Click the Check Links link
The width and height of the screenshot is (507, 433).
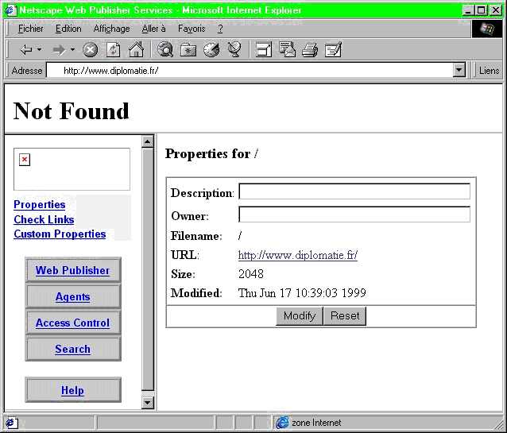coord(44,219)
